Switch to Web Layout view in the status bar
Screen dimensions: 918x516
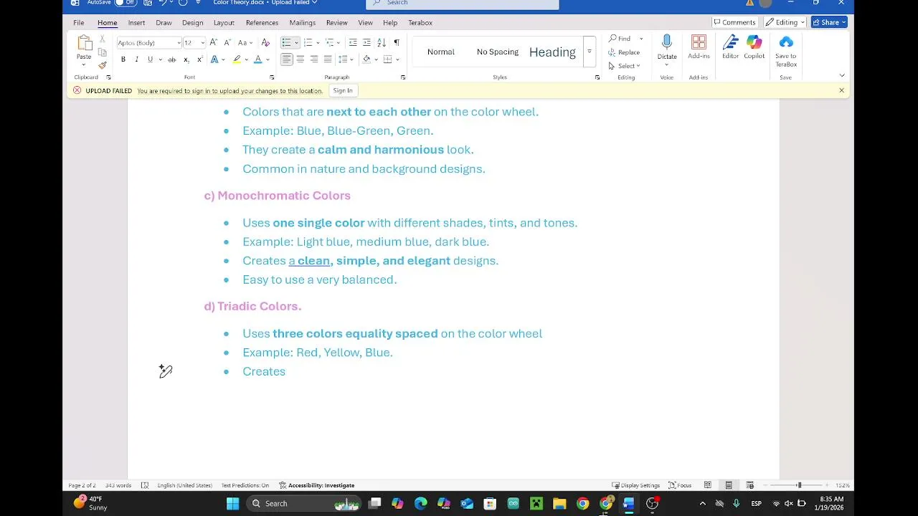749,485
